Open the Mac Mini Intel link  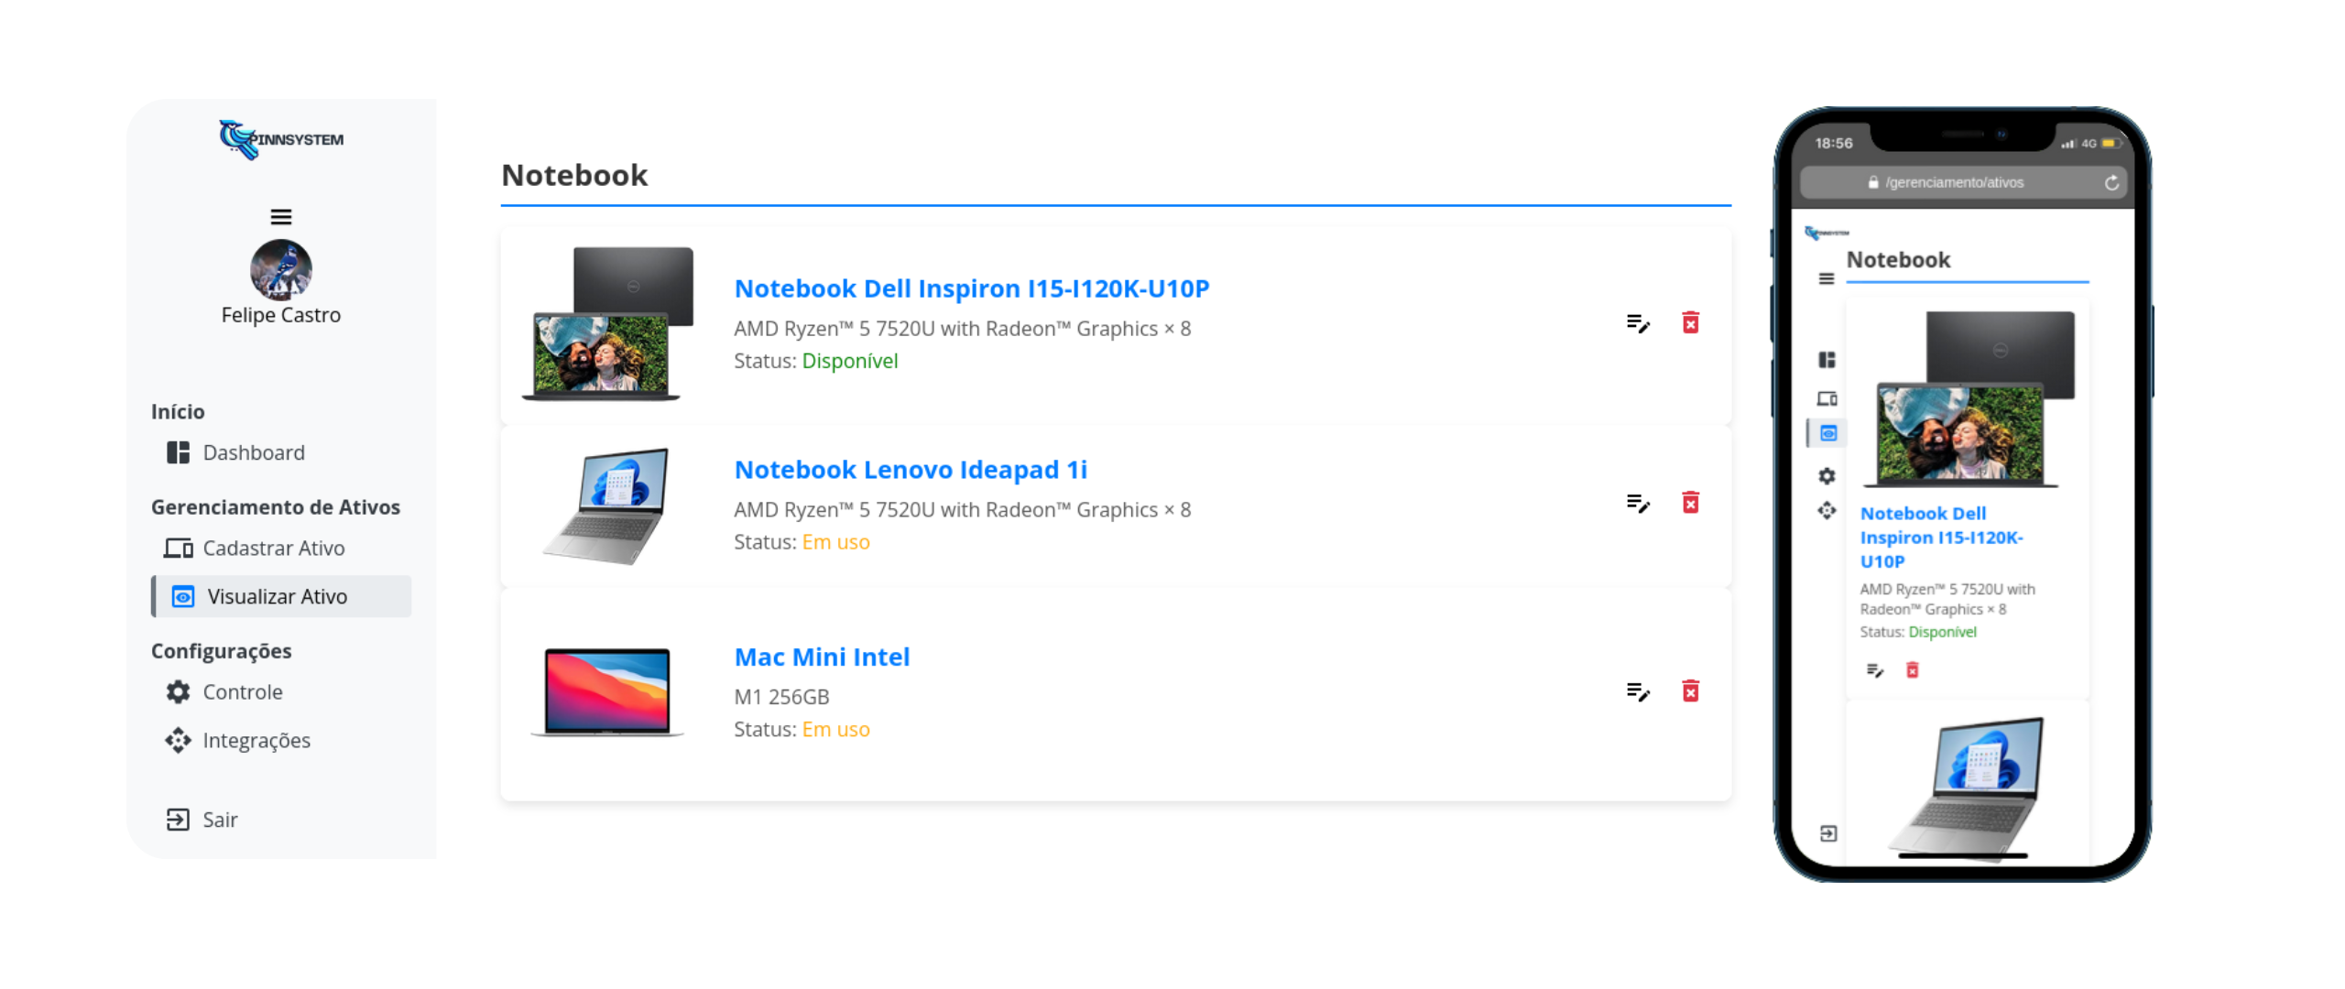click(x=821, y=657)
